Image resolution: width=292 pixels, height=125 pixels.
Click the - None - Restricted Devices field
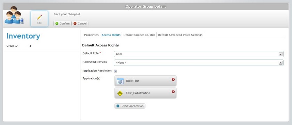[199, 62]
